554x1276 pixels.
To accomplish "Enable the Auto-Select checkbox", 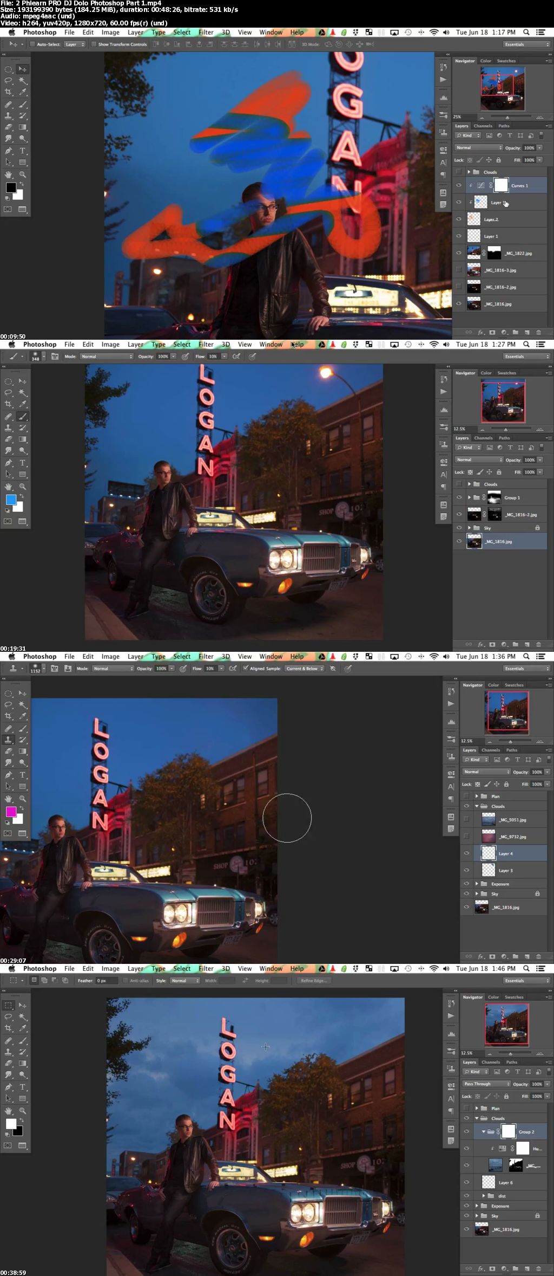I will [x=32, y=44].
